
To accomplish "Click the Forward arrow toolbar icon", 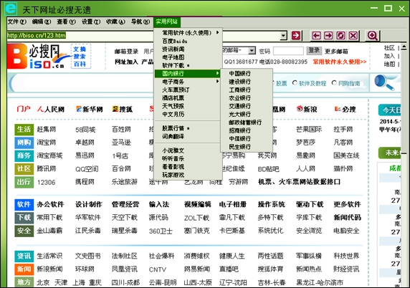I will click(x=328, y=35).
